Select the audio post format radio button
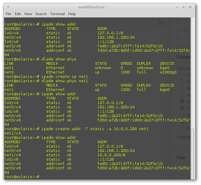Image resolution: width=201 pixels, height=185 pixels. 179,38
